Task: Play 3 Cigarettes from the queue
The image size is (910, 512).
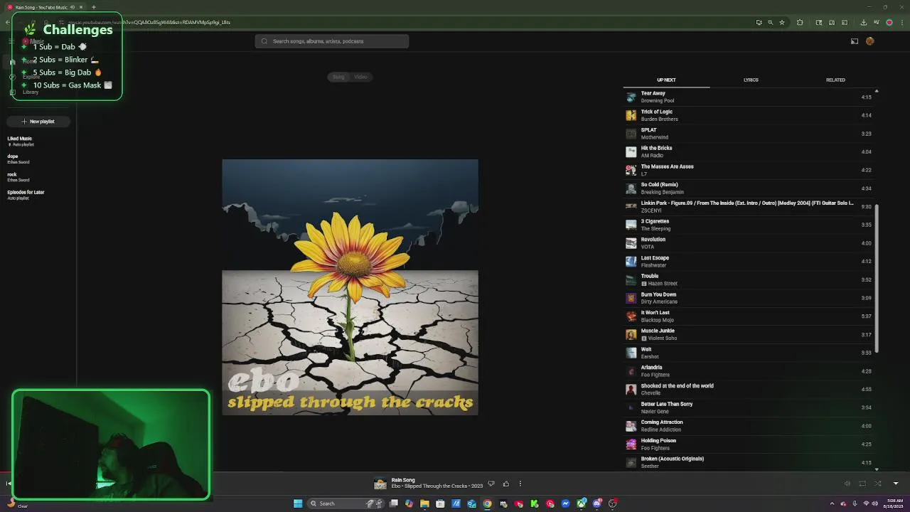Action: tap(750, 225)
